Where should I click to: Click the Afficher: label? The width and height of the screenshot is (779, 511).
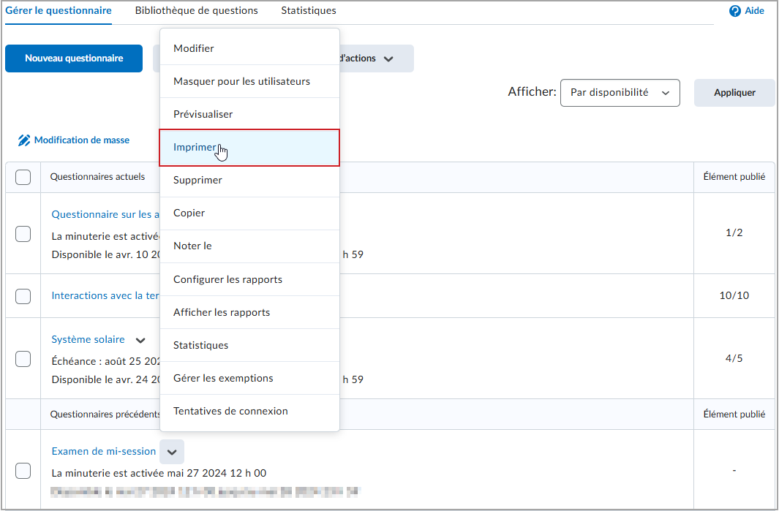[532, 92]
